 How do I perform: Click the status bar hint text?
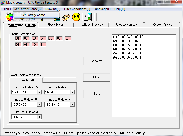(74, 133)
